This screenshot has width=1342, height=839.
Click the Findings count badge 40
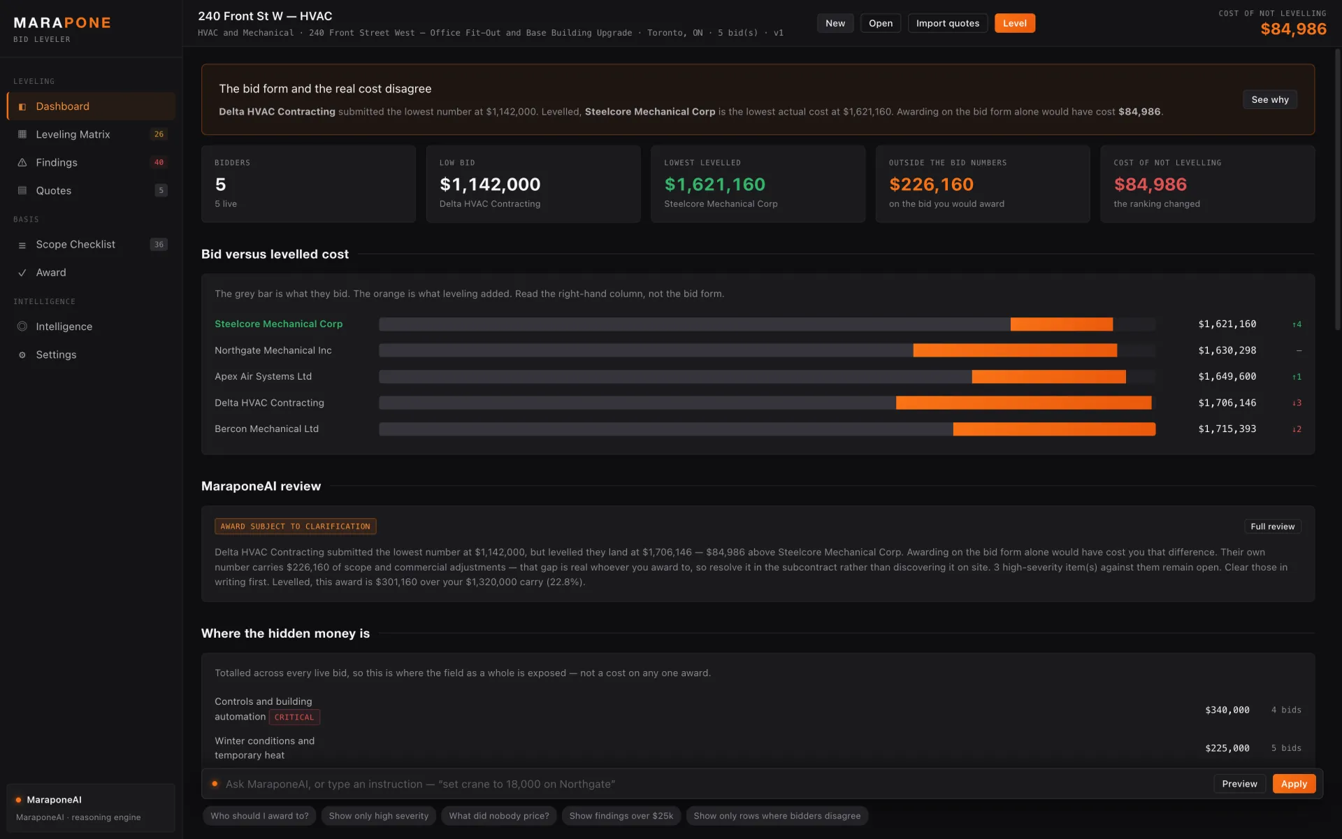(x=159, y=162)
